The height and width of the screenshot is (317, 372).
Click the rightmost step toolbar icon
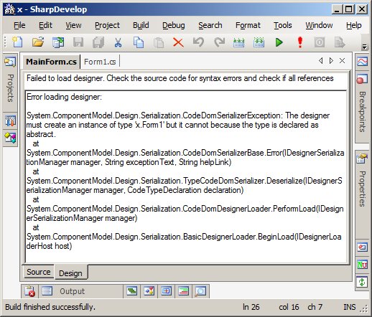coord(340,42)
